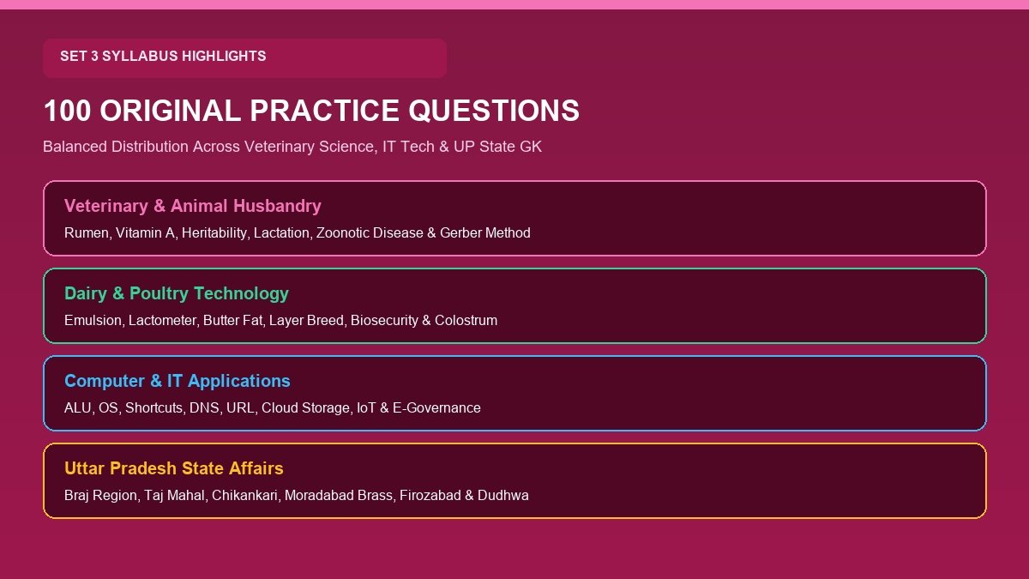Select the Emulsion, Lactometer topics line
Screen dimensions: 1029x579
tap(280, 320)
